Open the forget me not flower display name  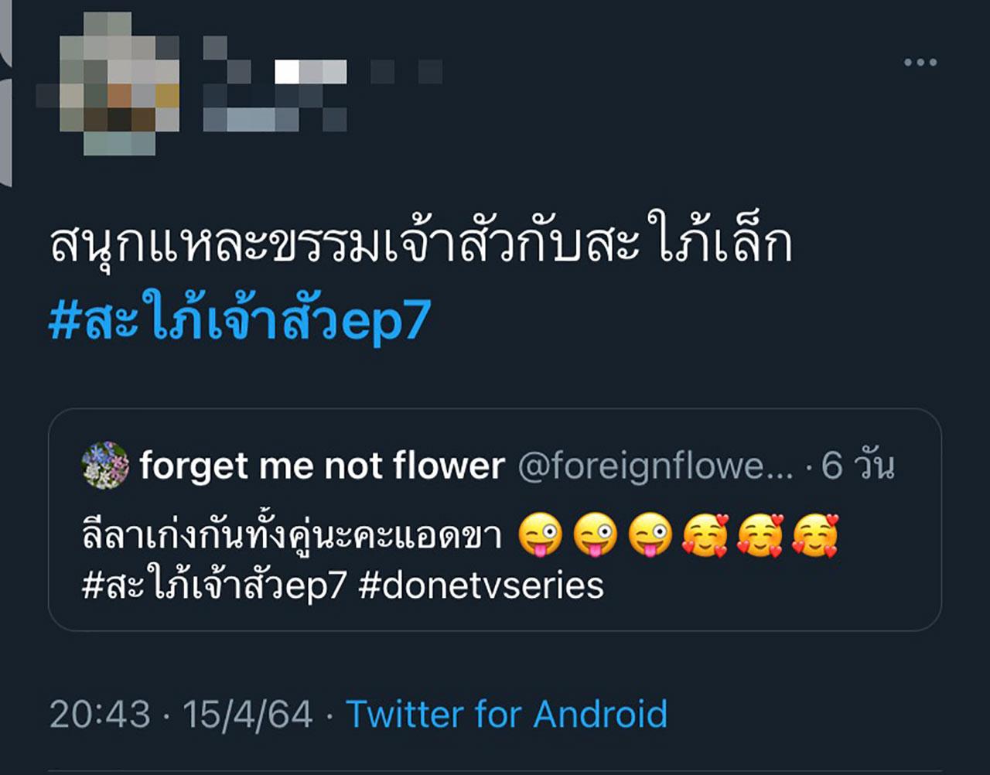click(322, 466)
